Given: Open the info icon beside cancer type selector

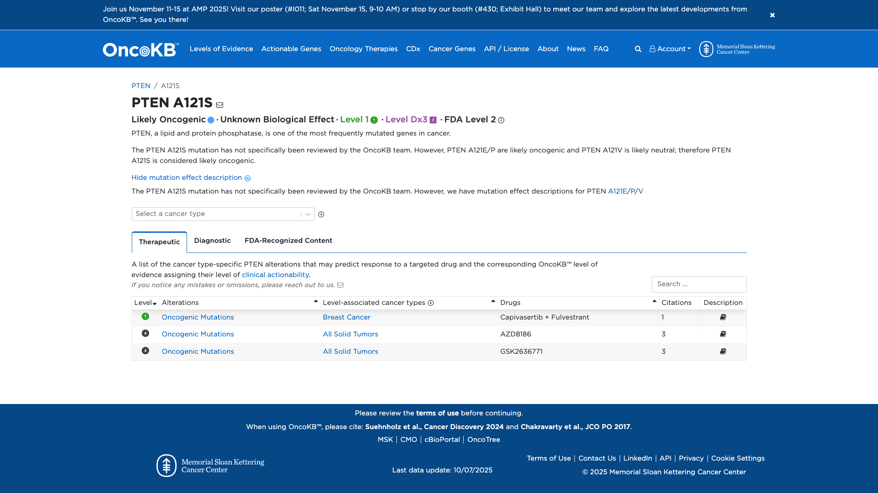Looking at the screenshot, I should tap(322, 215).
